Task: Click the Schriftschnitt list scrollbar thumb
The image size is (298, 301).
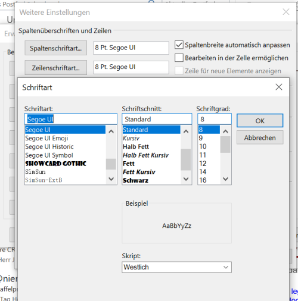Action: coord(186,159)
